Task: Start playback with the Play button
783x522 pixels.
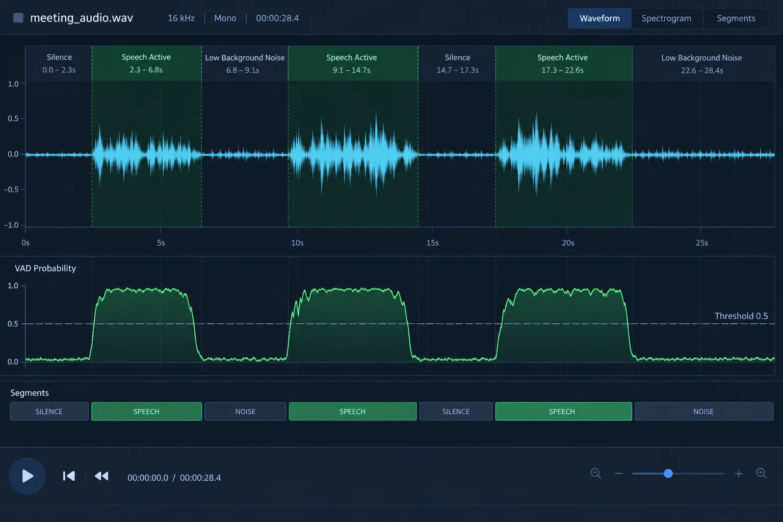Action: [28, 476]
